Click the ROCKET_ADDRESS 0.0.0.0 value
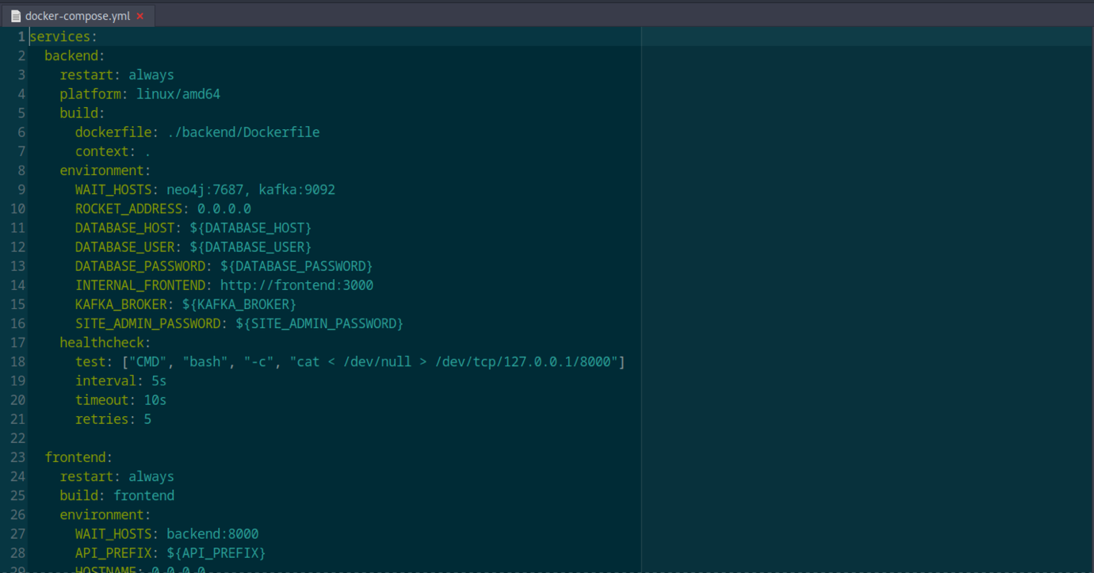The width and height of the screenshot is (1094, 573). tap(224, 208)
